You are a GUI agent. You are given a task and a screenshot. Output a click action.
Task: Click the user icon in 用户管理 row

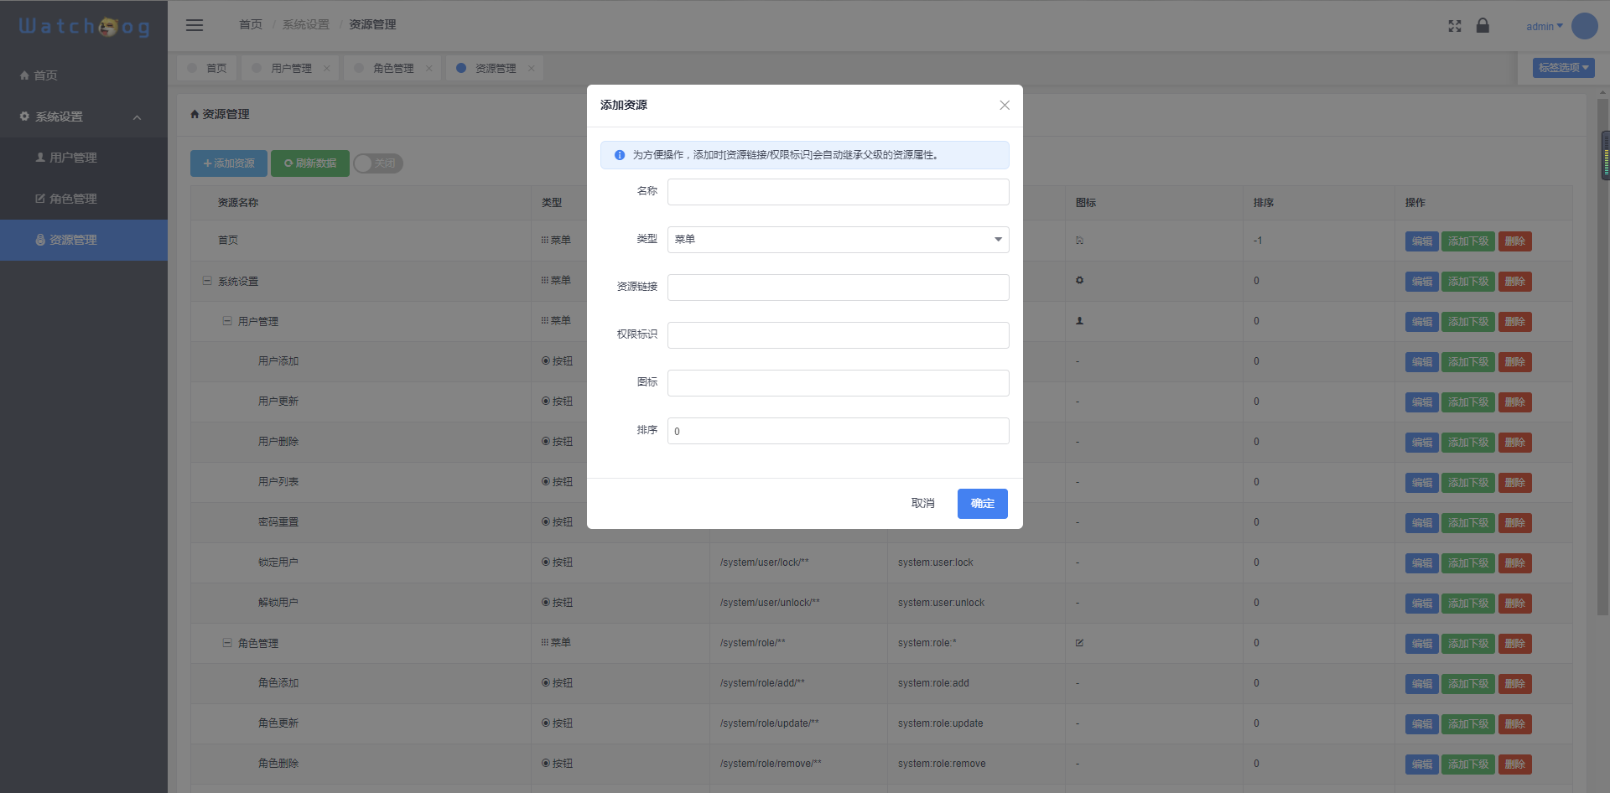1080,320
